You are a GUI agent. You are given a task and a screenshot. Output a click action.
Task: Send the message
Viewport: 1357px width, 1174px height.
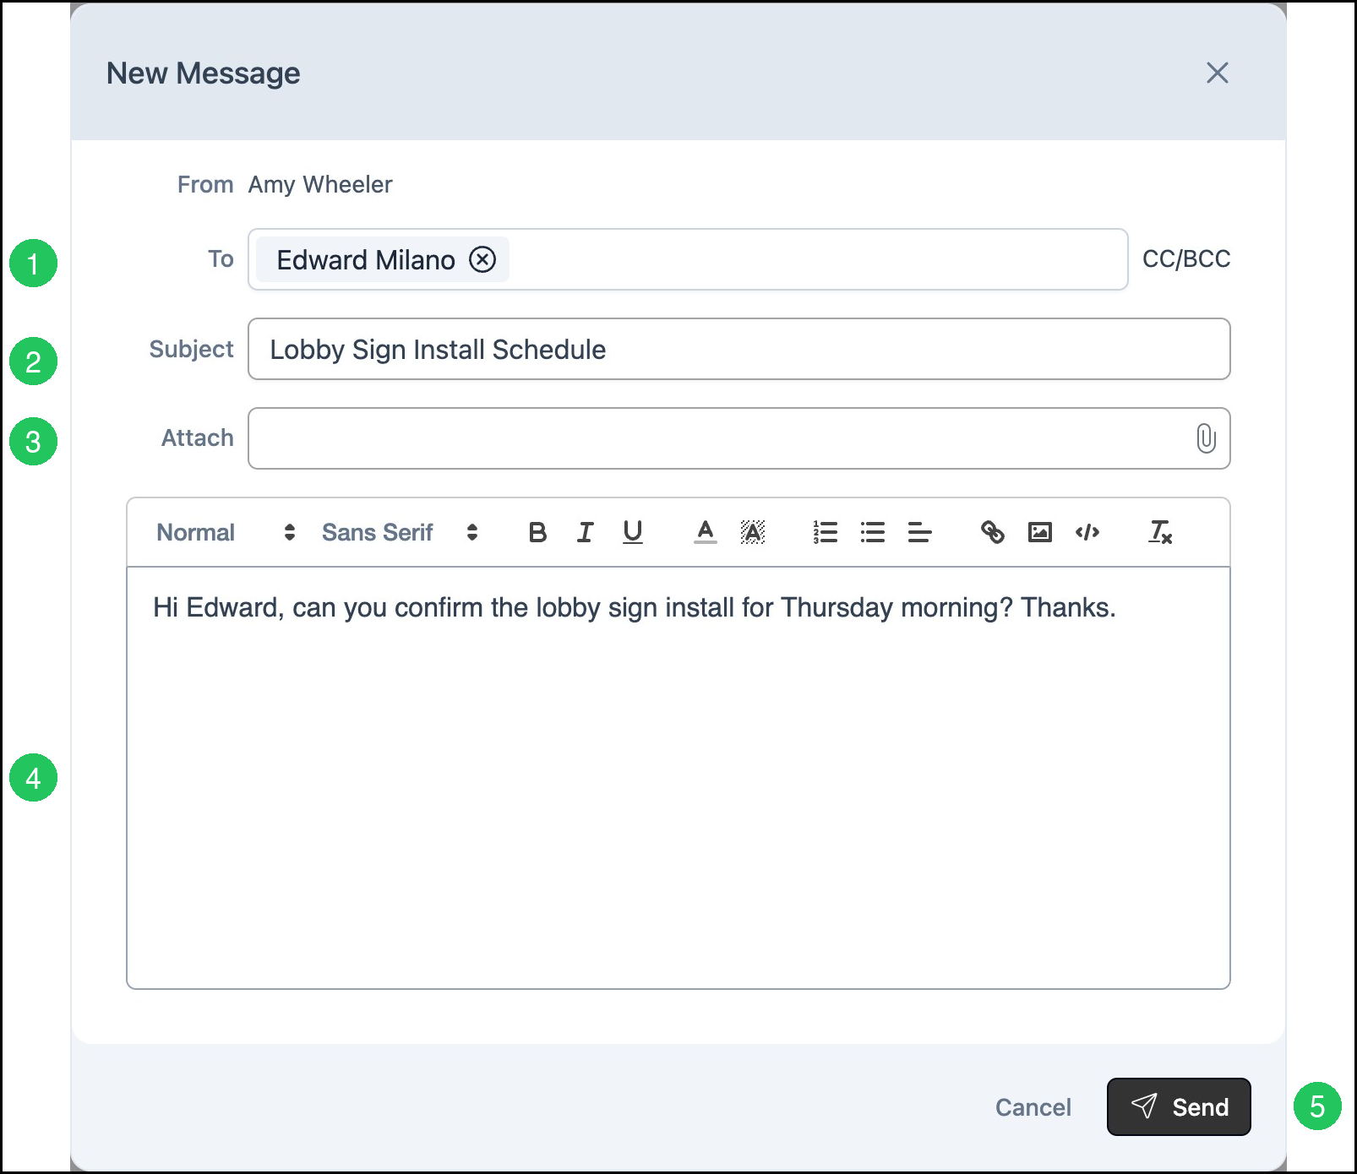pos(1179,1106)
